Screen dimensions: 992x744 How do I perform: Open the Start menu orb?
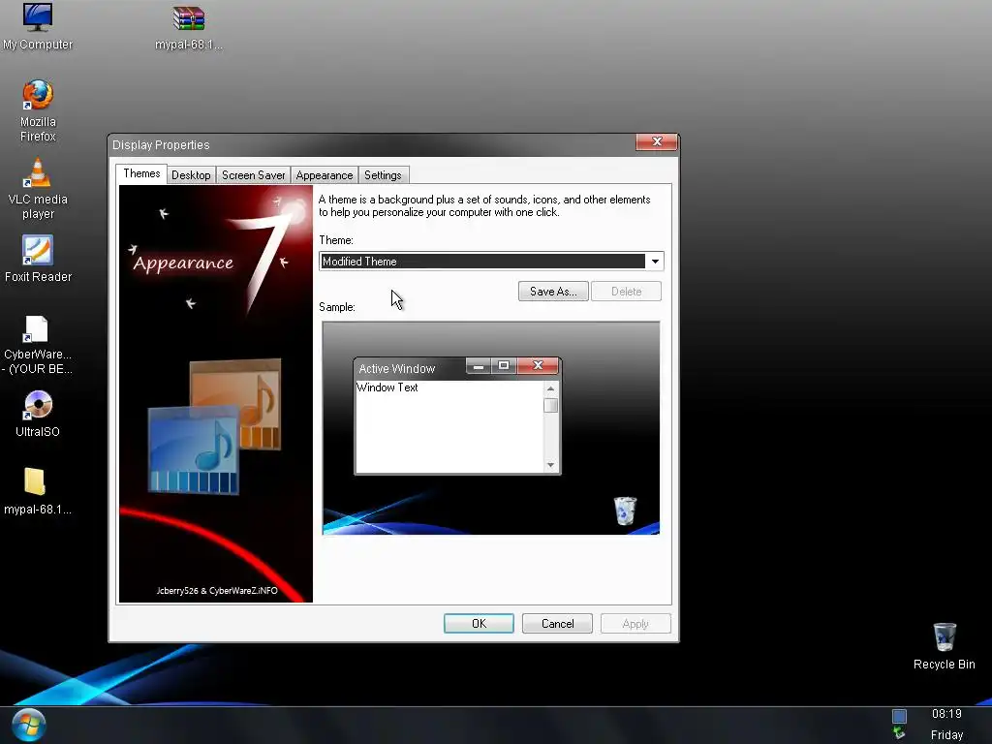pos(28,726)
